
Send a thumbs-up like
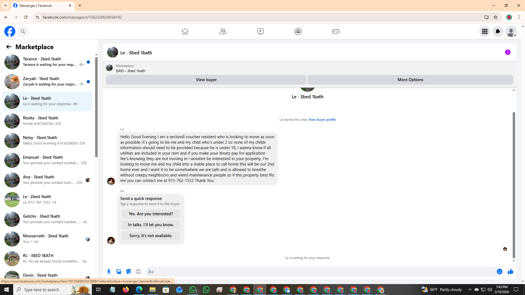(x=510, y=272)
